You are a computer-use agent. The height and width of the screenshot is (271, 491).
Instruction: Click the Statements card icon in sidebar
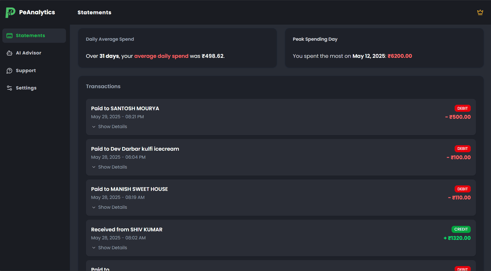(10, 36)
